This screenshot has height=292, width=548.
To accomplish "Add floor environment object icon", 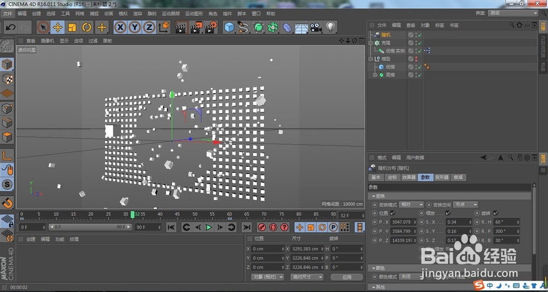I will click(301, 27).
